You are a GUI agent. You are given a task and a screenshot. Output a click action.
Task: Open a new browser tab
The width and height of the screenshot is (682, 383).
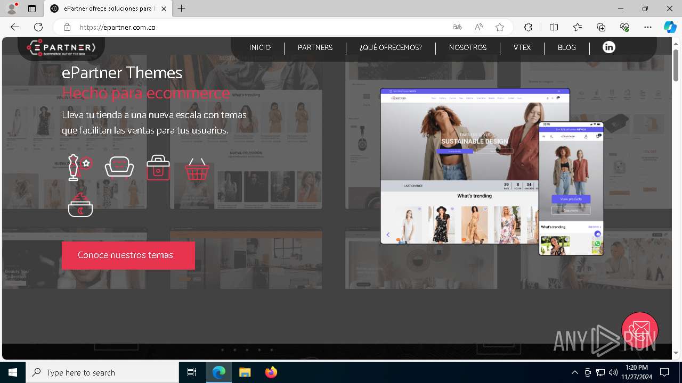181,9
